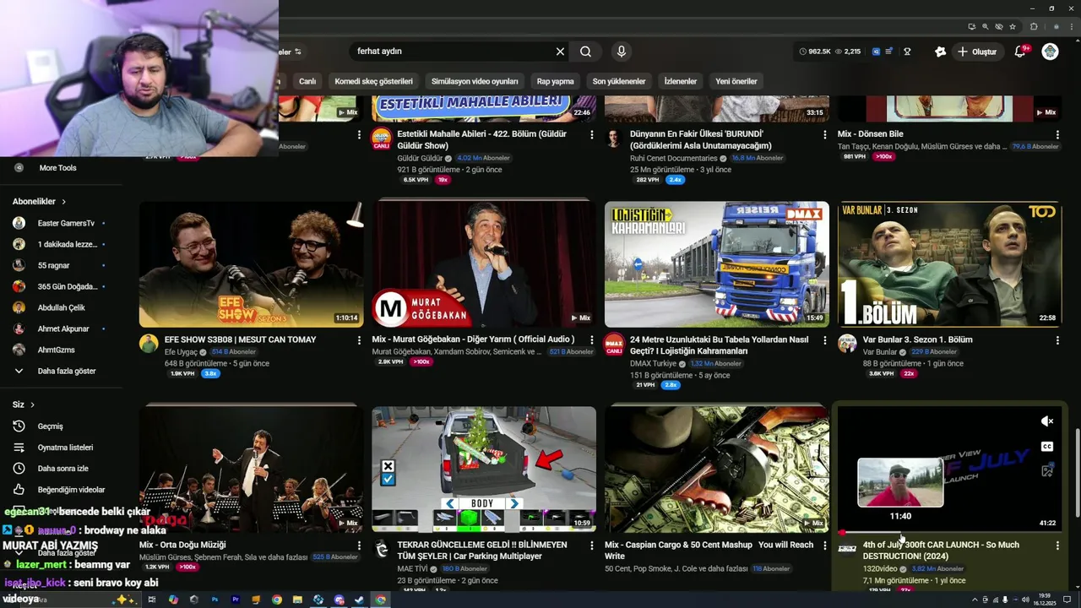Click the Efe Uygaç channel avatar
The width and height of the screenshot is (1081, 608).
(x=149, y=344)
